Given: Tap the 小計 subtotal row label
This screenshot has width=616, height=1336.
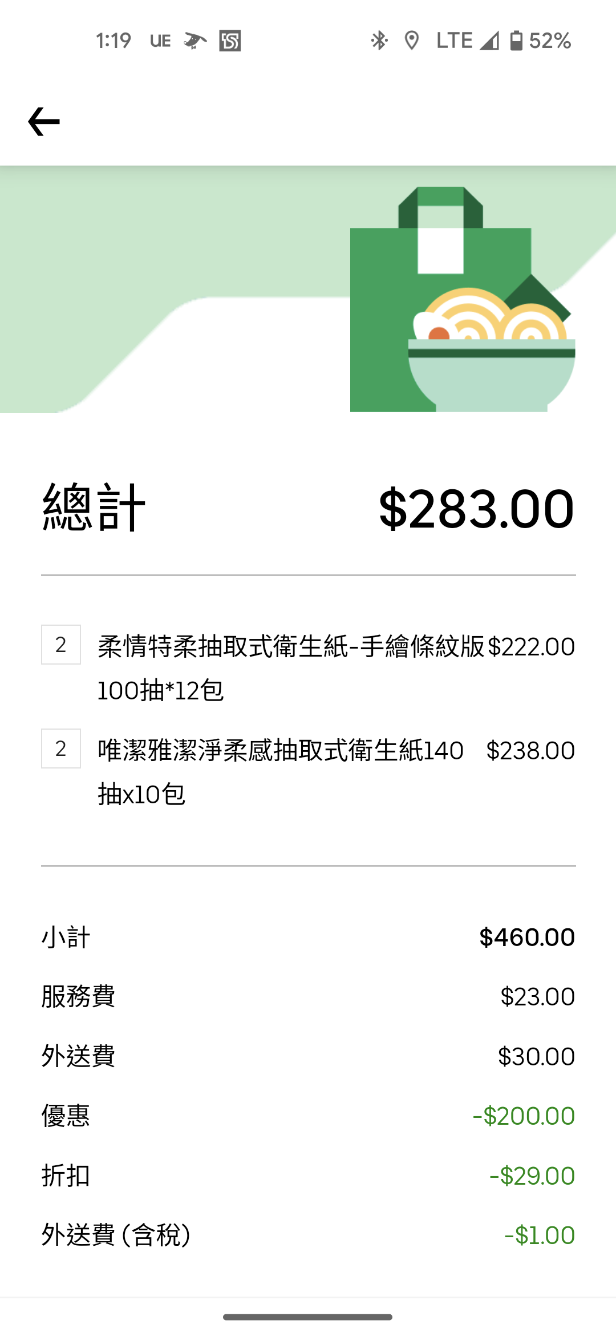Looking at the screenshot, I should click(66, 937).
